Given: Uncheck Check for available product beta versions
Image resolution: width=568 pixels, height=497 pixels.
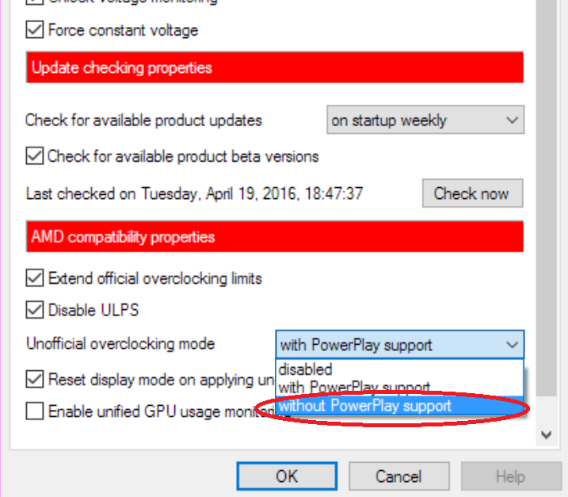Looking at the screenshot, I should click(x=35, y=156).
